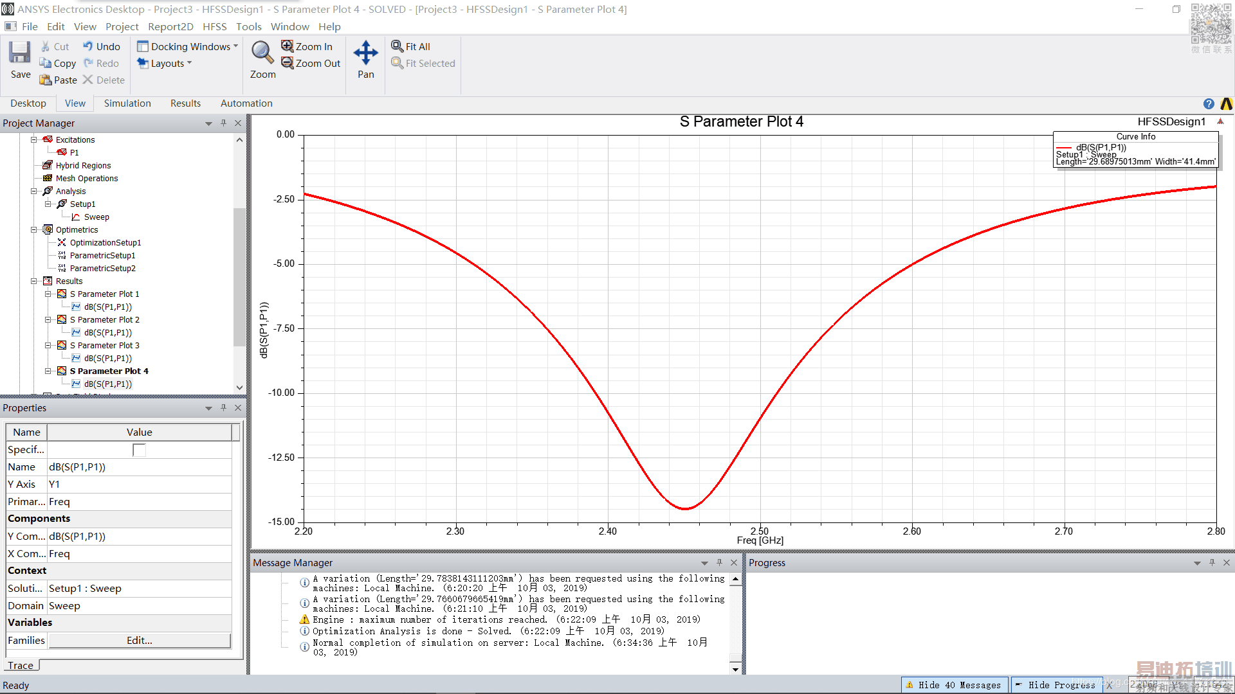Viewport: 1235px width, 694px height.
Task: Pin the Project Manager panel
Action: [x=223, y=123]
